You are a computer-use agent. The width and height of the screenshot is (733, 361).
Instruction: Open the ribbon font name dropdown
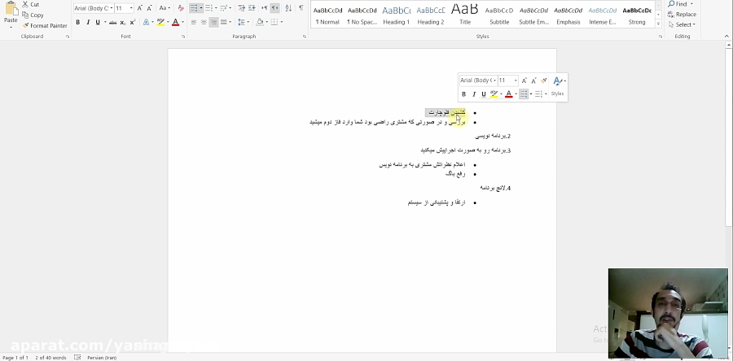point(112,8)
